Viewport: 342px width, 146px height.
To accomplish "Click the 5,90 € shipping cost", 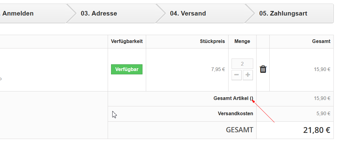I will click(x=323, y=114).
